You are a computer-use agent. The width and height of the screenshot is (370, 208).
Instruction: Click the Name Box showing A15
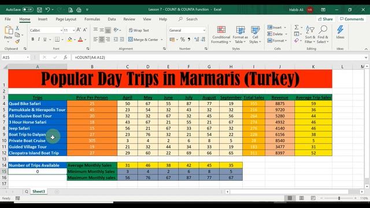[16, 57]
